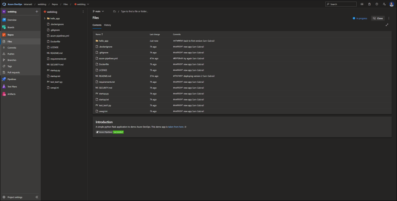Open hello_app folder in the files list
The image size is (397, 201).
(x=104, y=41)
